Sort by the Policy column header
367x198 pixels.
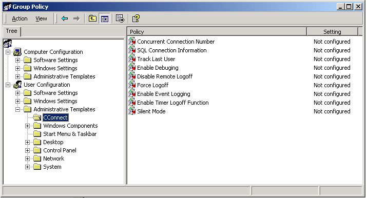click(217, 32)
